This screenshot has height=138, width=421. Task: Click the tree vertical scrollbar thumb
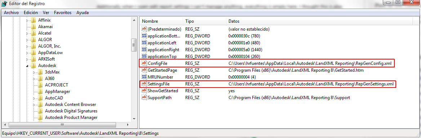pyautogui.click(x=134, y=45)
